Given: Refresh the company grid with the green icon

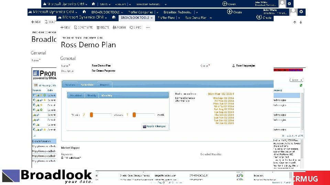Looking at the screenshot, I should click(301, 85).
